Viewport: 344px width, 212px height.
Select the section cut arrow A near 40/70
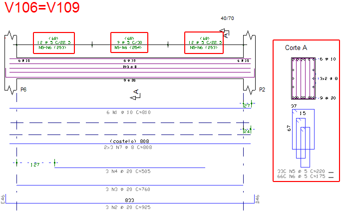pos(226,34)
